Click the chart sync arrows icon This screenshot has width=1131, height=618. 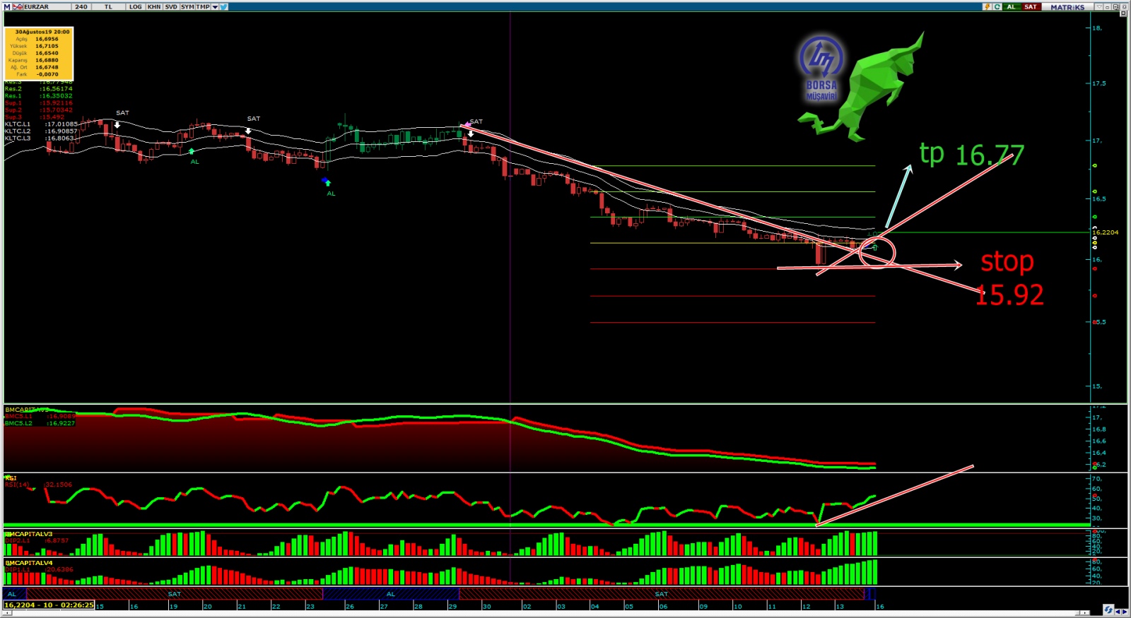tap(1108, 610)
